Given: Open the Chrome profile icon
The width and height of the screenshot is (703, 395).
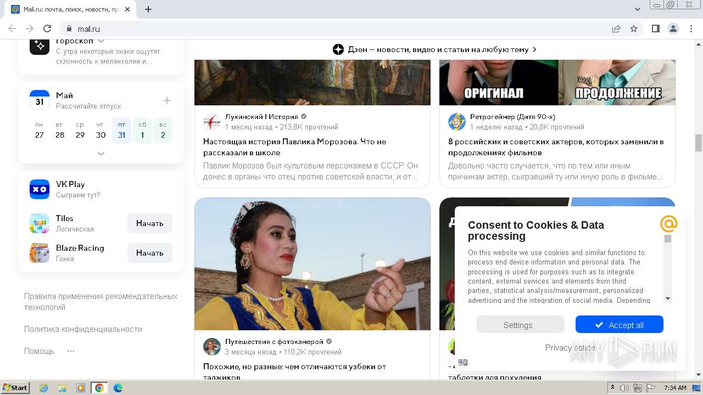Looking at the screenshot, I should (673, 29).
